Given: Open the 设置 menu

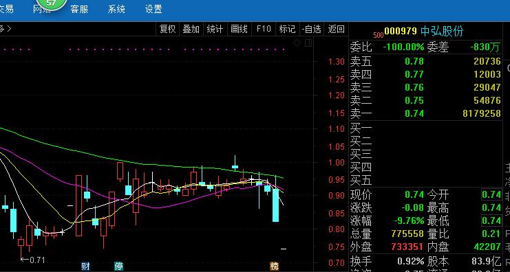Looking at the screenshot, I should pyautogui.click(x=153, y=9).
